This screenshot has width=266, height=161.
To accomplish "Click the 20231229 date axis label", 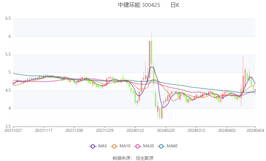I will click(x=105, y=131).
